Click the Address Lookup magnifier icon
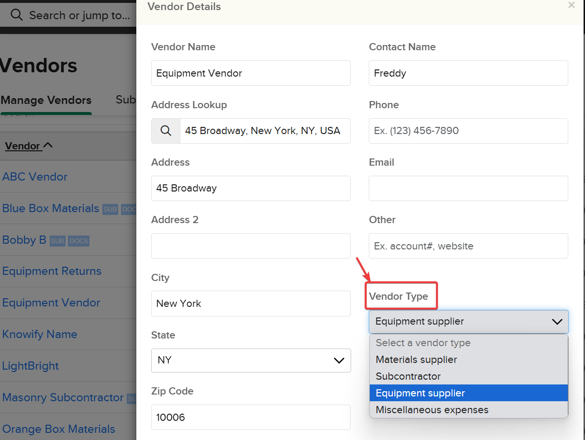The image size is (585, 440). pyautogui.click(x=166, y=131)
